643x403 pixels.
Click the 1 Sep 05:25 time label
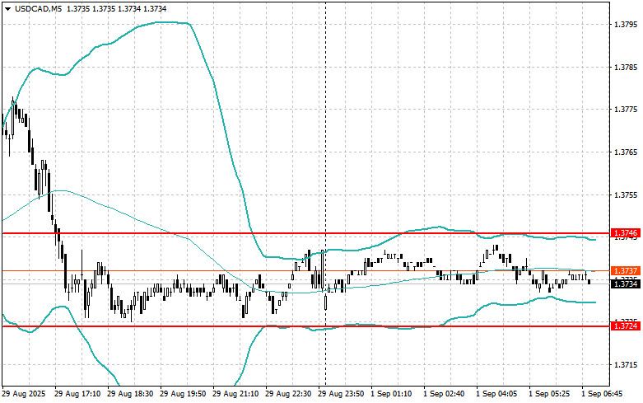click(549, 394)
